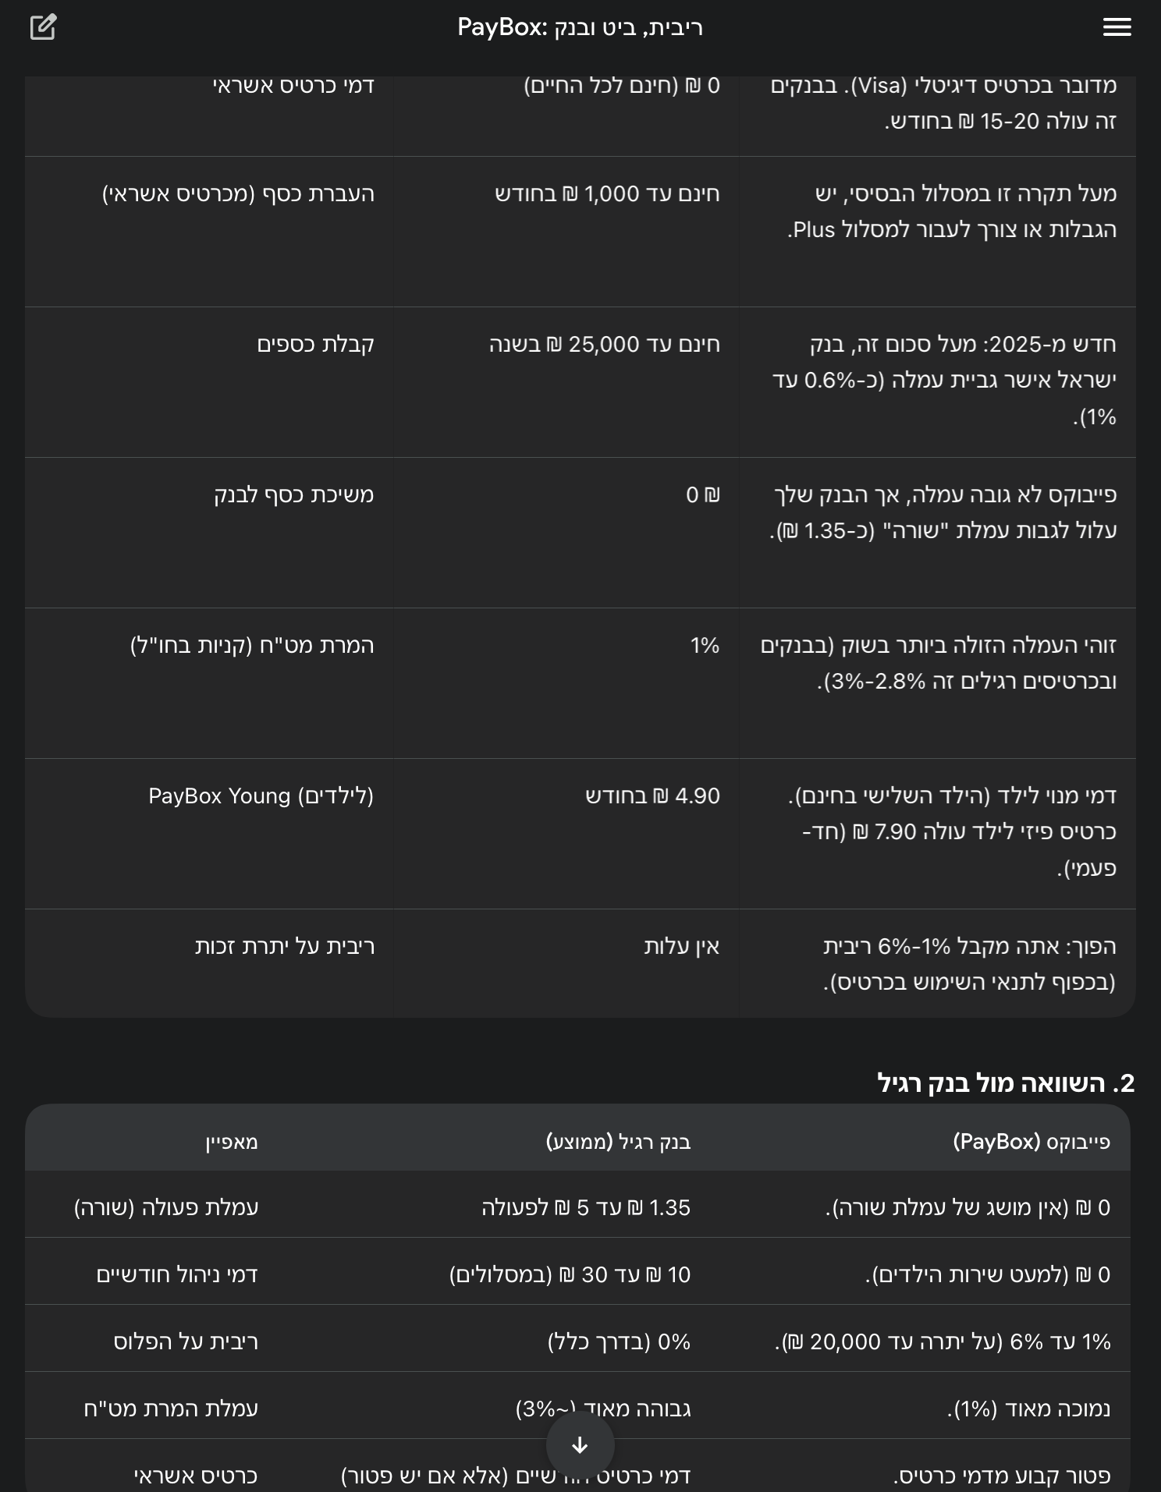Select the 'פייבוקס (PayBox)' column header

click(1031, 1142)
